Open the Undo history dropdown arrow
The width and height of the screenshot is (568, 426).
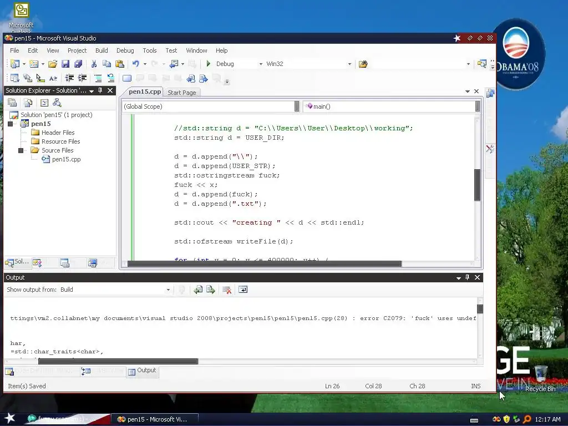pos(145,64)
